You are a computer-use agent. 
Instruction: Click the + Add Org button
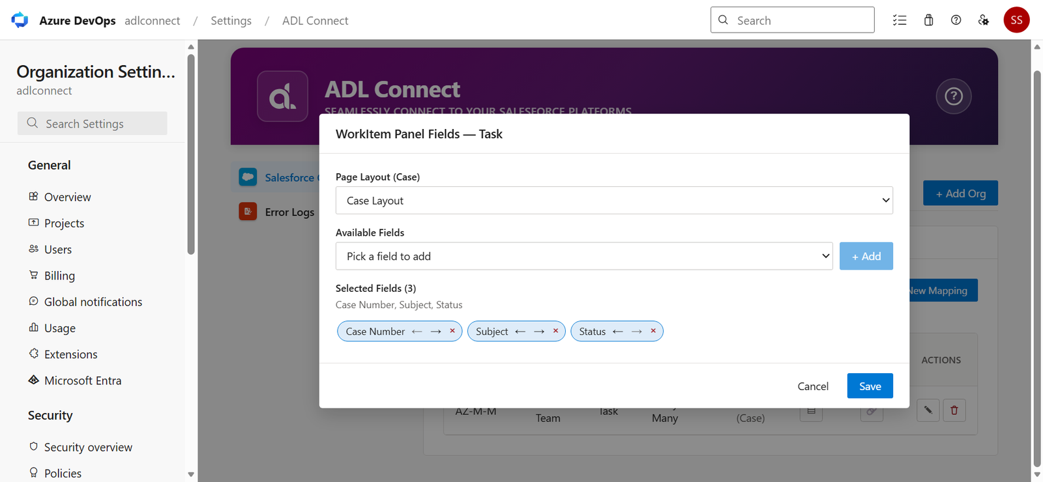(x=960, y=193)
